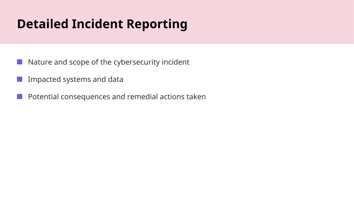Click the word "Potential" in third bullet
The image size is (354, 199).
(x=43, y=97)
